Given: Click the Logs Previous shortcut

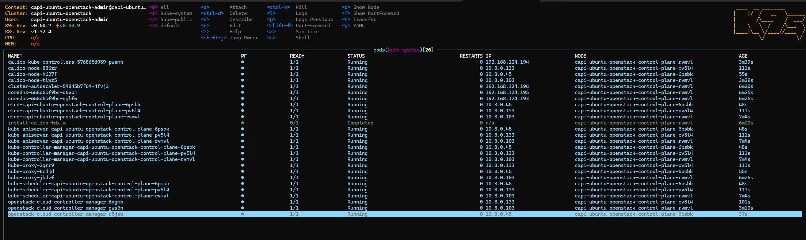Looking at the screenshot, I should [314, 20].
